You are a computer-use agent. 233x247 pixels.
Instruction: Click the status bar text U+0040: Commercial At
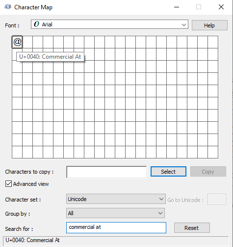pos(32,240)
